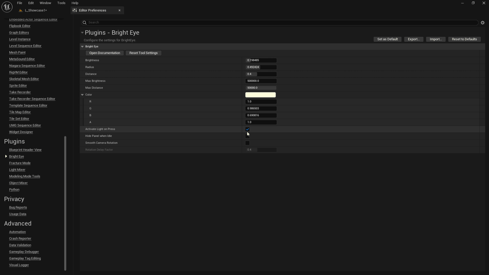Click the Radius slider field
The height and width of the screenshot is (275, 489).
point(261,67)
